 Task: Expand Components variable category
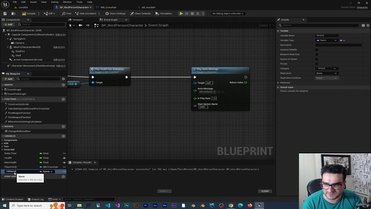click(2, 140)
